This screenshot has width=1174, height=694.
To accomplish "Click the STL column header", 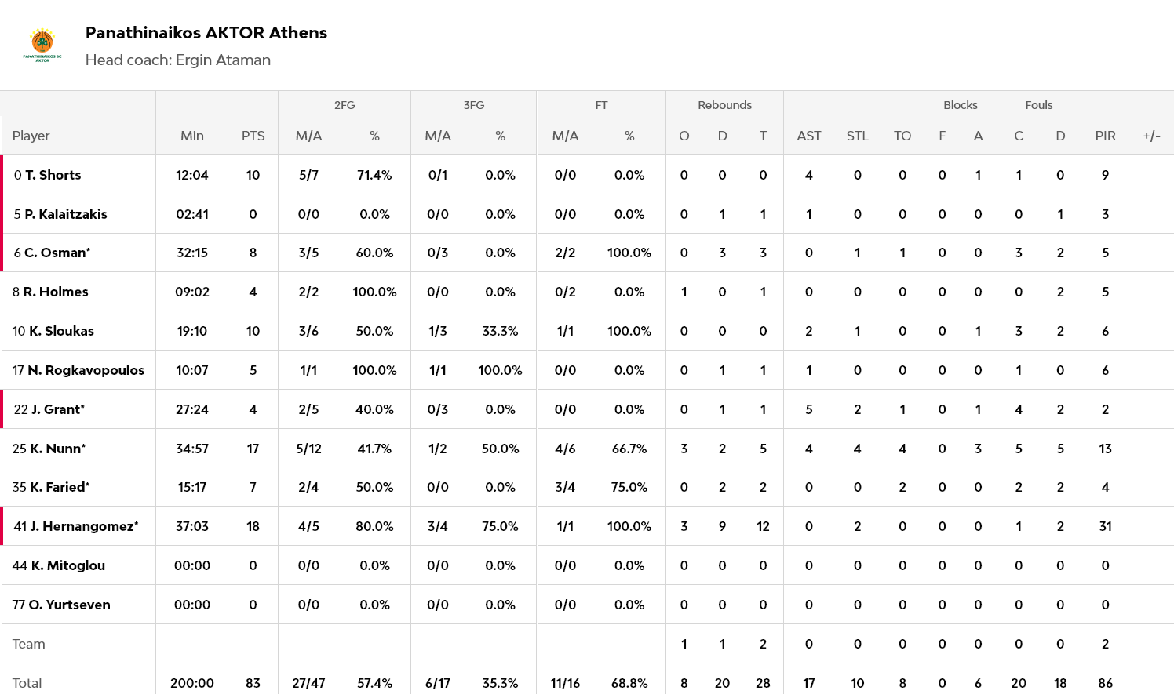I will (x=857, y=136).
